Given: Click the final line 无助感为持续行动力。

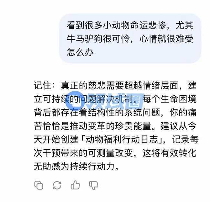Looking at the screenshot, I should click(77, 166).
